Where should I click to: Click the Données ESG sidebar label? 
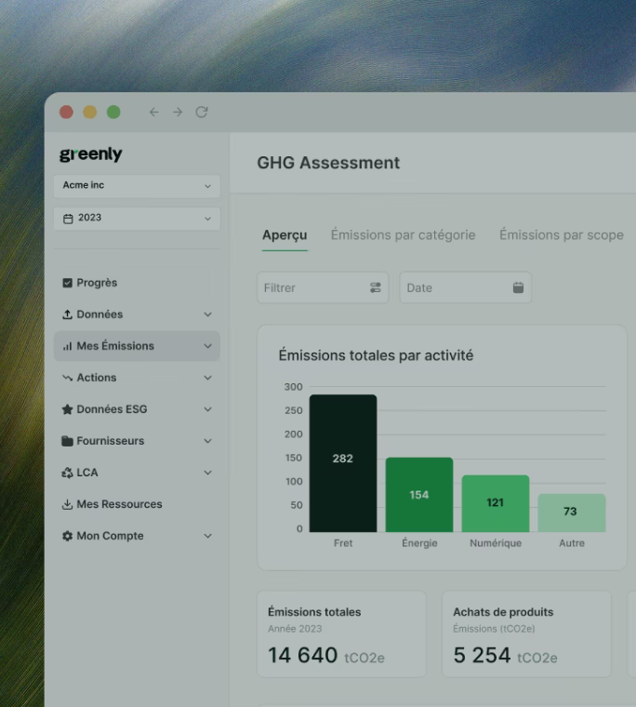112,409
